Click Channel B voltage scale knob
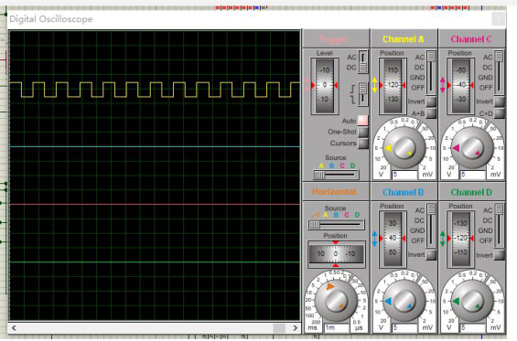This screenshot has height=341, width=517. [x=404, y=301]
